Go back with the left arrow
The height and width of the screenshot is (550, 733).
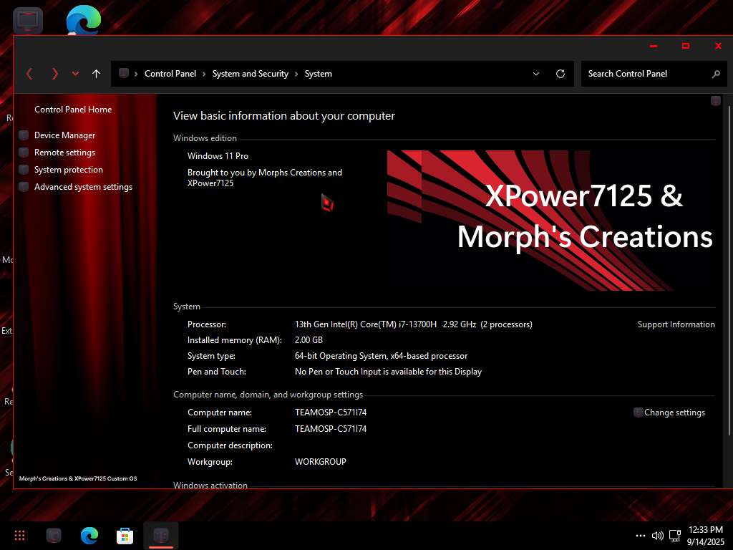point(29,74)
